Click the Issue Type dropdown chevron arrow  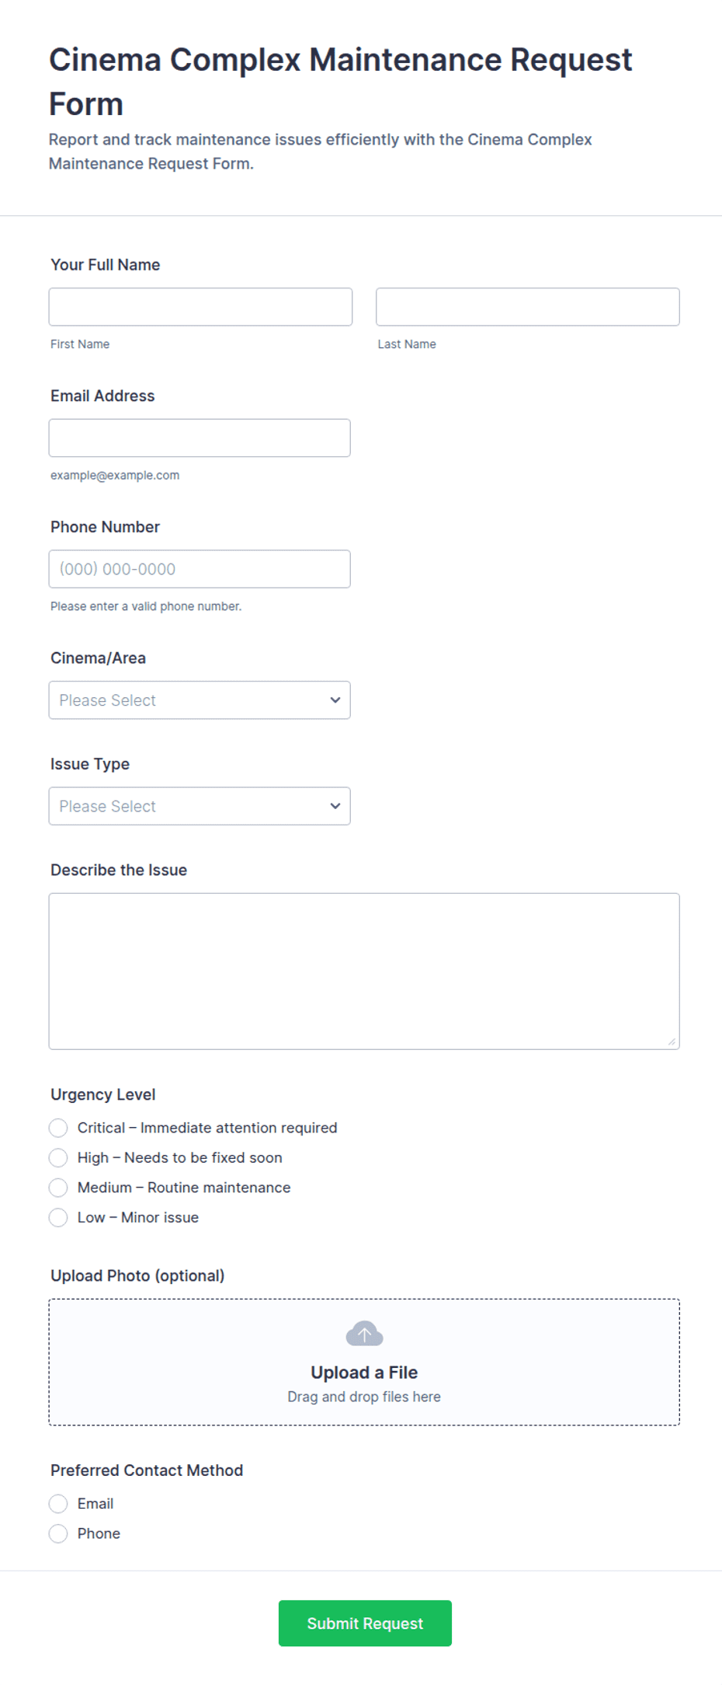tap(335, 806)
